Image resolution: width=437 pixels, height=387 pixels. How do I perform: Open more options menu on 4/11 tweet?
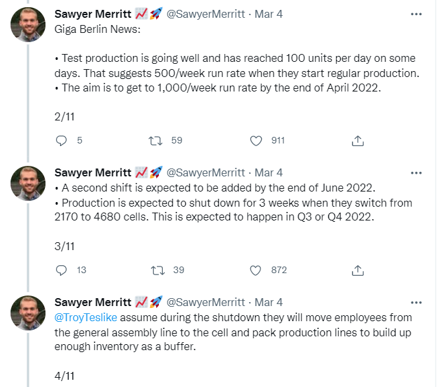416,303
